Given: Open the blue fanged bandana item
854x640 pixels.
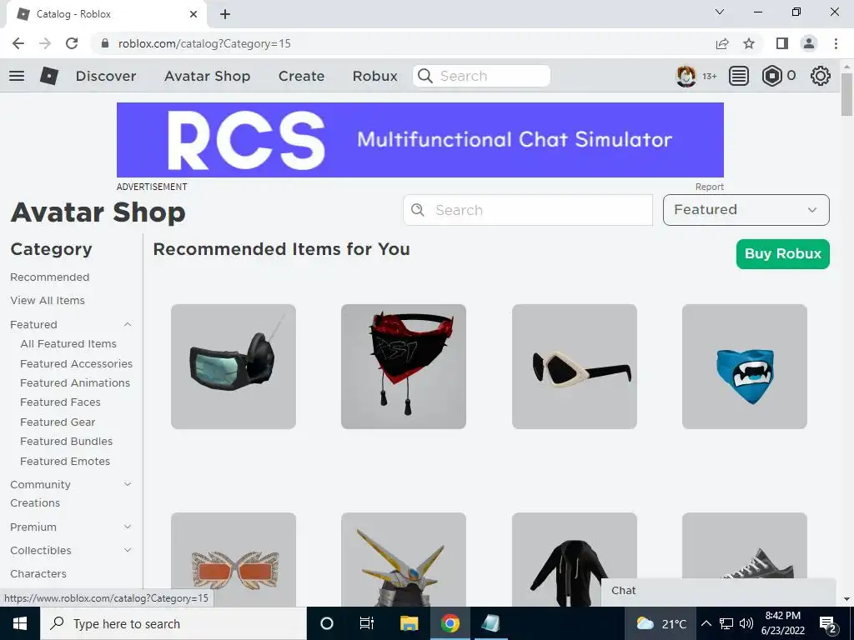Looking at the screenshot, I should coord(745,367).
